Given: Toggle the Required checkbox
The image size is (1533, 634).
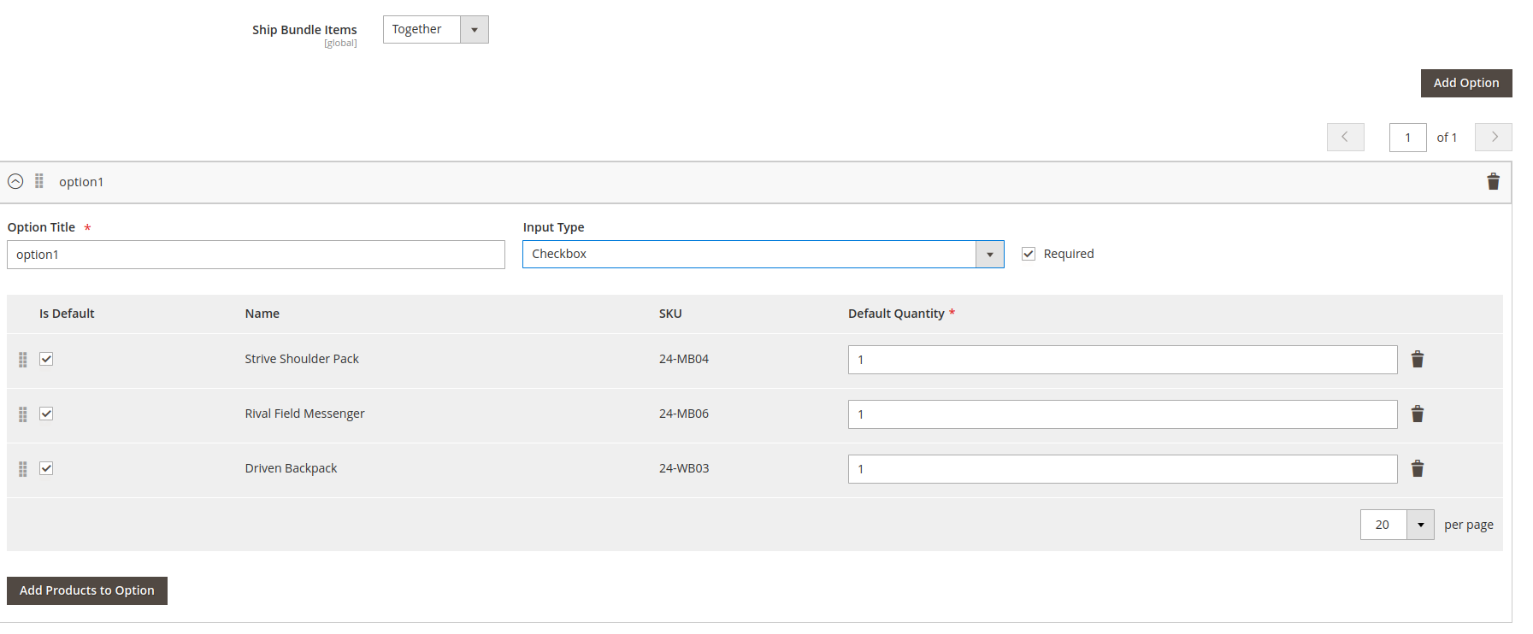Looking at the screenshot, I should (x=1029, y=254).
